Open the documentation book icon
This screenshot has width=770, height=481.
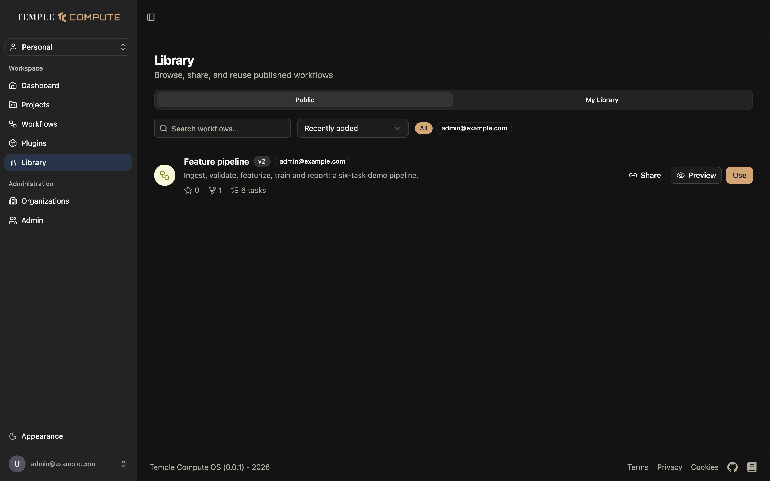pyautogui.click(x=752, y=467)
